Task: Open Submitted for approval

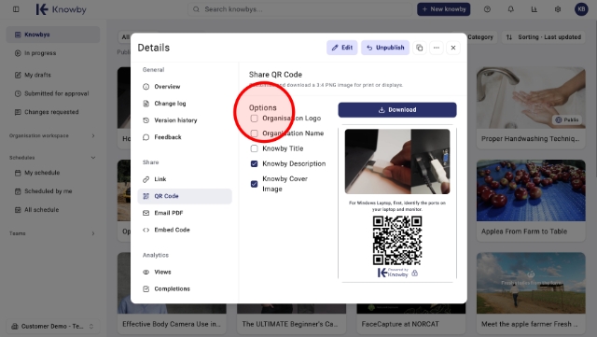Action: pyautogui.click(x=53, y=93)
